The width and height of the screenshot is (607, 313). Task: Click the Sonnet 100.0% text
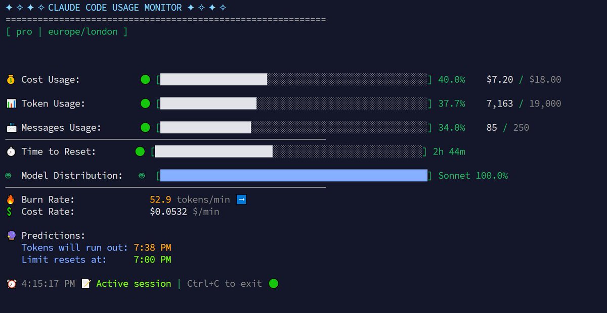click(x=473, y=176)
